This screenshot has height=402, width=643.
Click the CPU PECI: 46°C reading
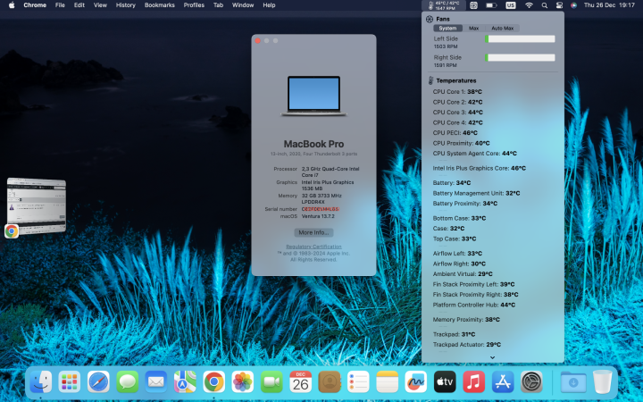455,133
